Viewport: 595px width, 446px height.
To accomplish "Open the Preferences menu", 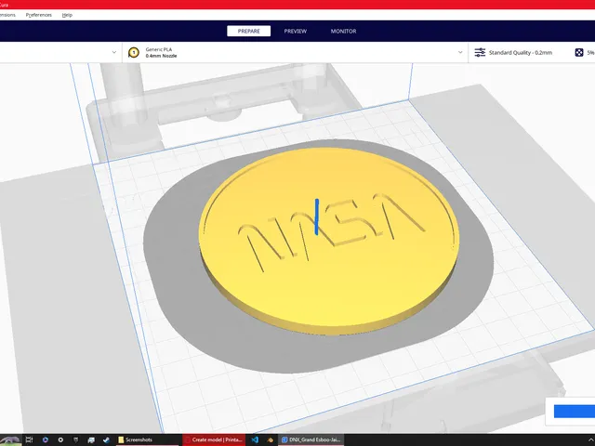I will click(39, 15).
